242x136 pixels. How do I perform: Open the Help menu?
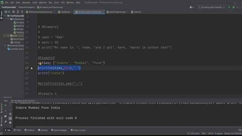point(78,3)
